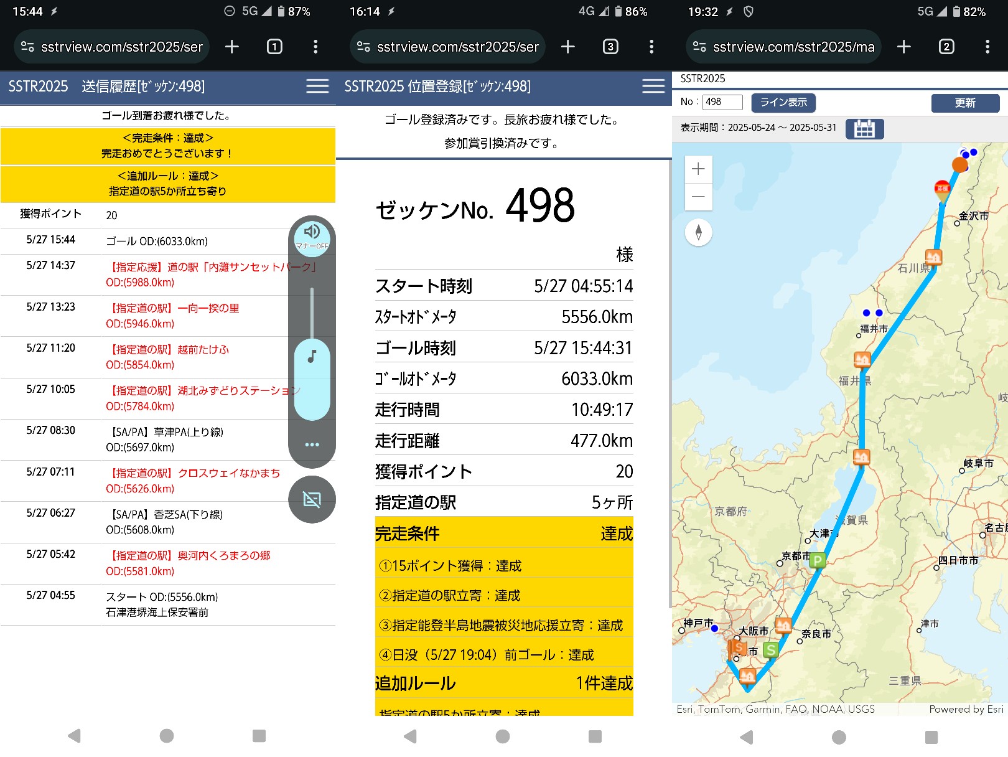Viewport: 1008px width, 757px height.
Task: Select history row 一向一揆の里
Action: [168, 316]
